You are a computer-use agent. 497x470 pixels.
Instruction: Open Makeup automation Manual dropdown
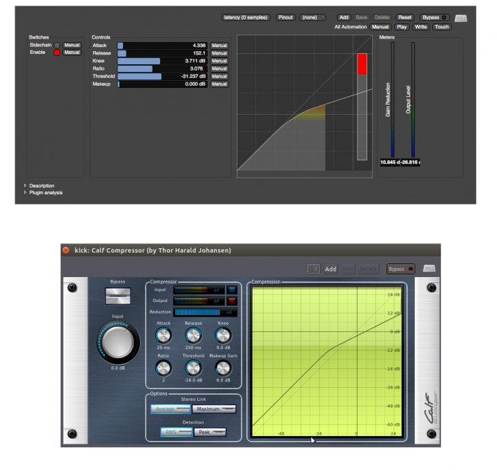(219, 84)
